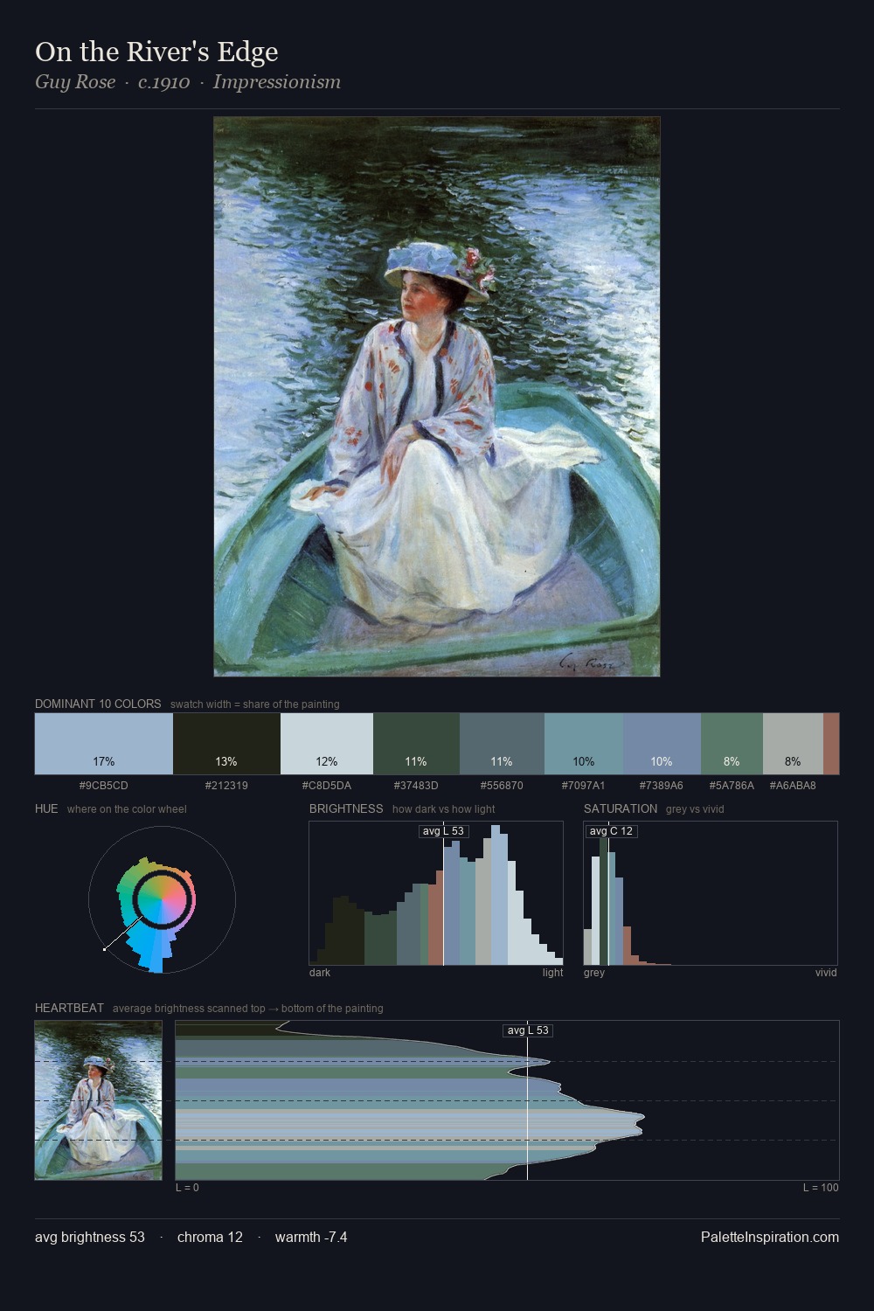874x1311 pixels.
Task: Select the hex label #7389A6
Action: [662, 786]
